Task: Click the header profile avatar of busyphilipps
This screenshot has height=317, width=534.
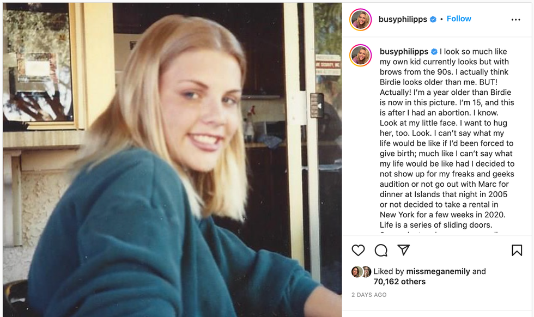Action: click(x=360, y=20)
